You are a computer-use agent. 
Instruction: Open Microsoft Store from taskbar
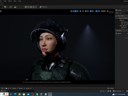24,94
